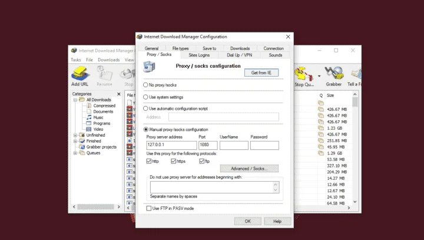424x240 pixels.
Task: Open the Grabber tool in main window
Action: 334,77
